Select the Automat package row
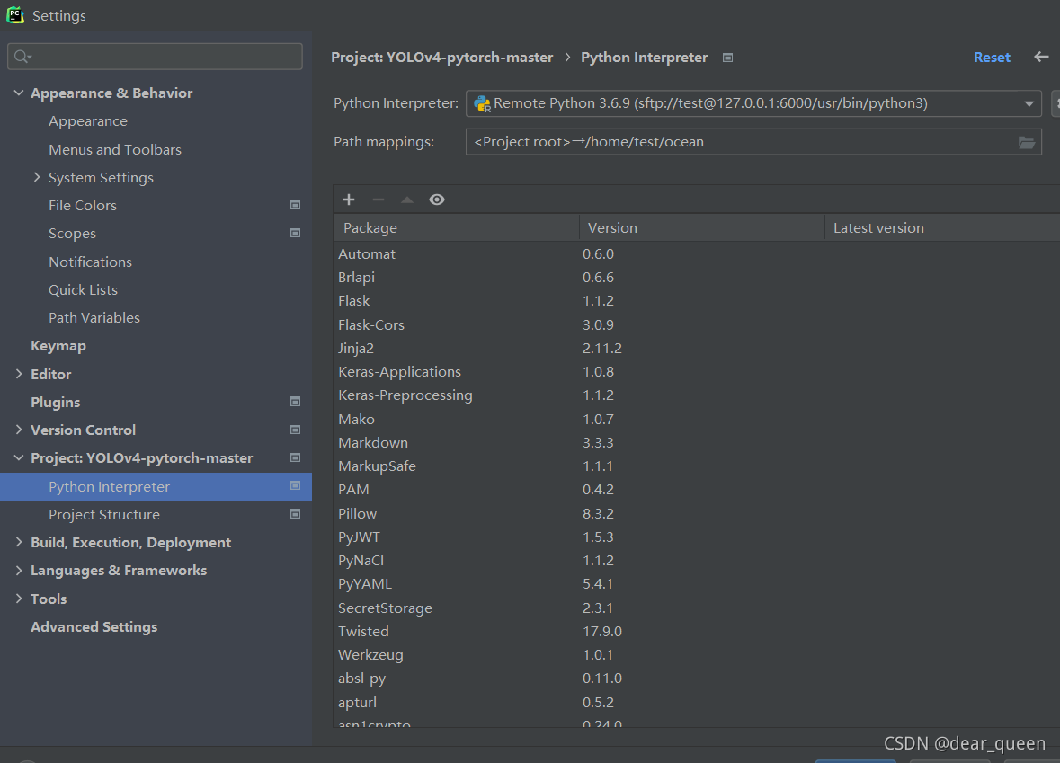The width and height of the screenshot is (1060, 763). [x=697, y=254]
